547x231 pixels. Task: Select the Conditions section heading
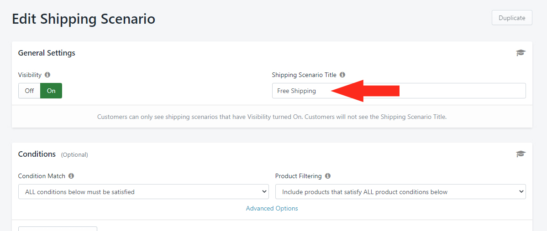tap(37, 154)
